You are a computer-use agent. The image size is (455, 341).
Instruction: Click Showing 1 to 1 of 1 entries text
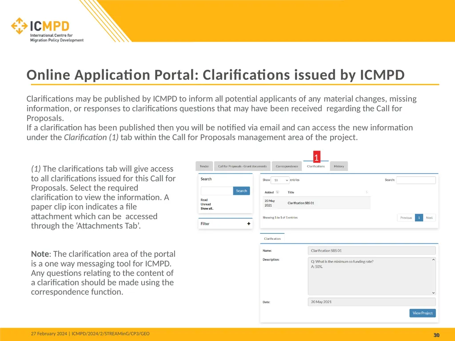pos(280,218)
